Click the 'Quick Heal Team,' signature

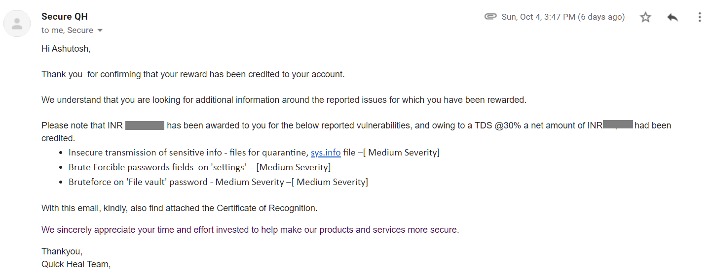click(x=76, y=264)
